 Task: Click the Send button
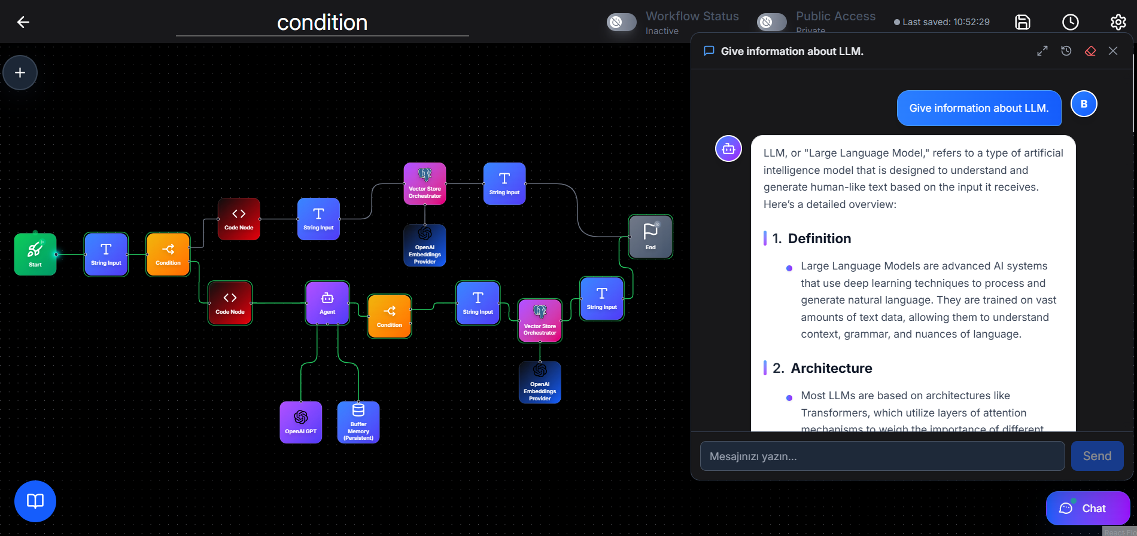(1097, 456)
